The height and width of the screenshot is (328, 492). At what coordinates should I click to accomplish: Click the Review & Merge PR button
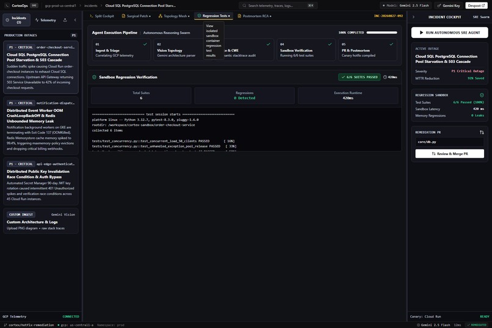[x=450, y=154]
